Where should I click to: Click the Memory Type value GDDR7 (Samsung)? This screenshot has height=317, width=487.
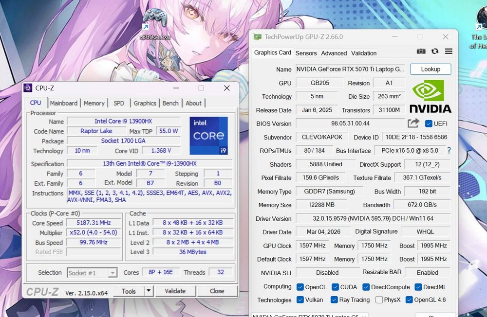tap(329, 192)
